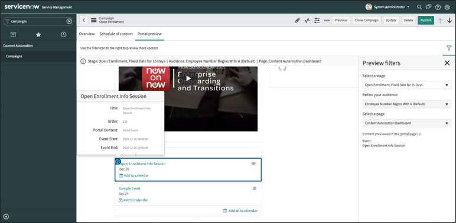The image size is (456, 223).
Task: Open global search magnifier icon
Action: [419, 7]
